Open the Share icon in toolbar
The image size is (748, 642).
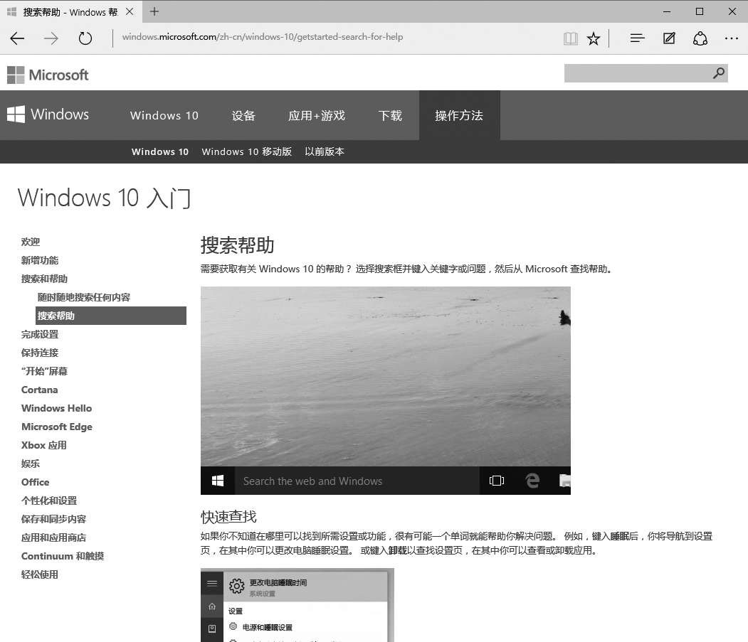(700, 38)
